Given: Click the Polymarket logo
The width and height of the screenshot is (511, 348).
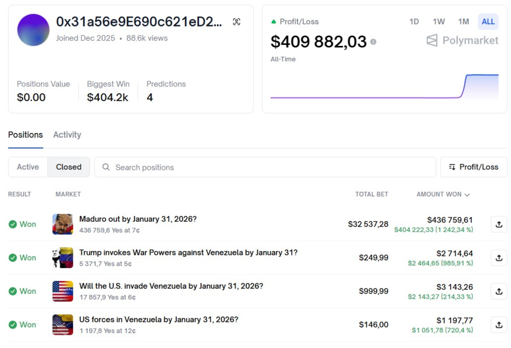Looking at the screenshot, I should (462, 40).
